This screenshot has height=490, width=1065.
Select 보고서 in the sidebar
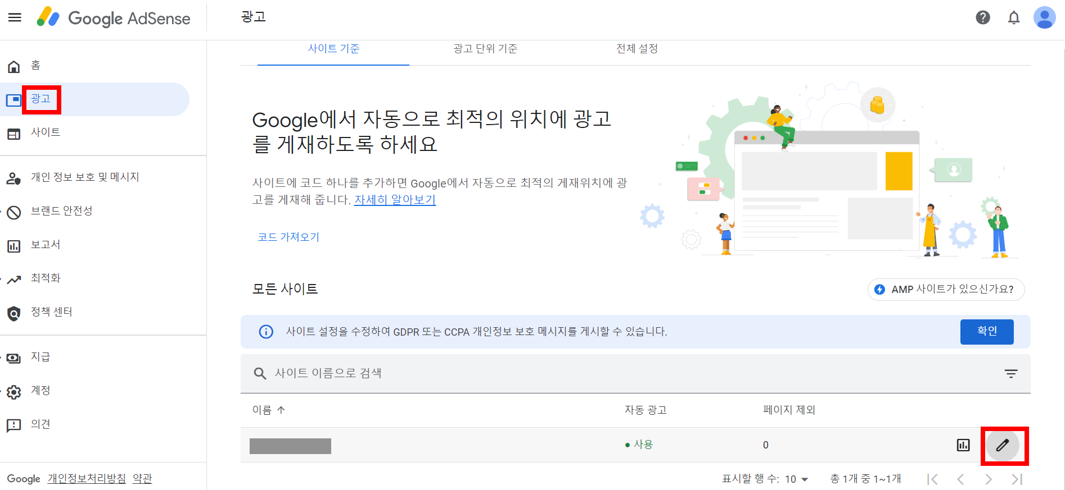46,245
